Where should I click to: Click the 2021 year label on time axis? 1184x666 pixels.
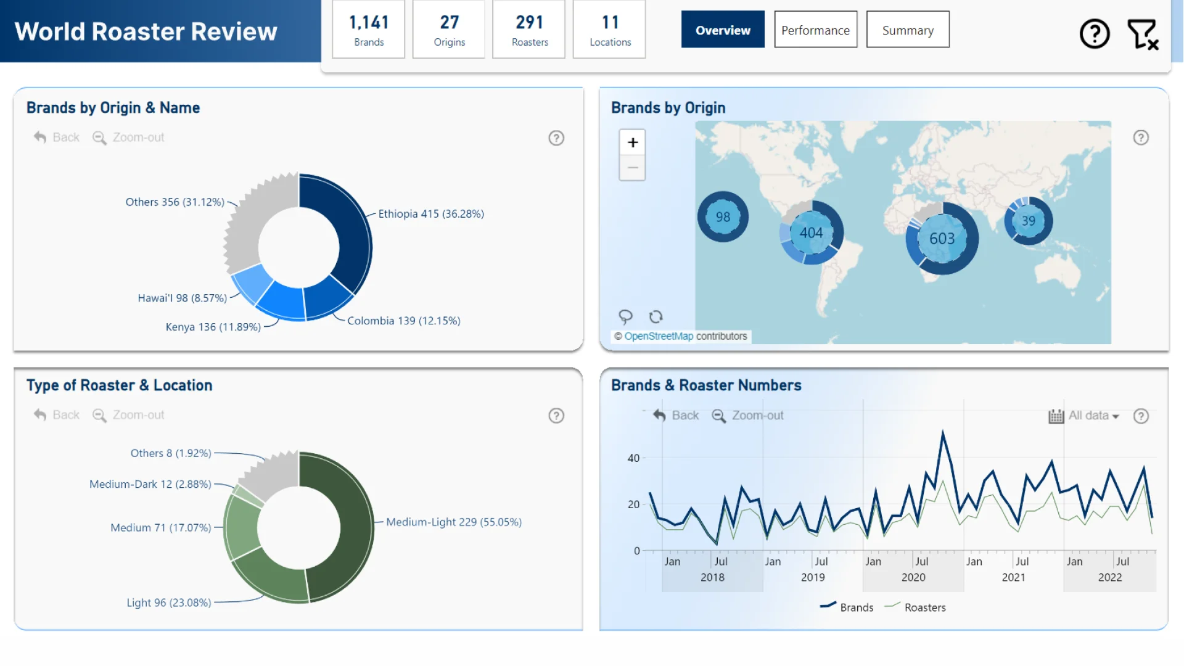[x=1014, y=578]
